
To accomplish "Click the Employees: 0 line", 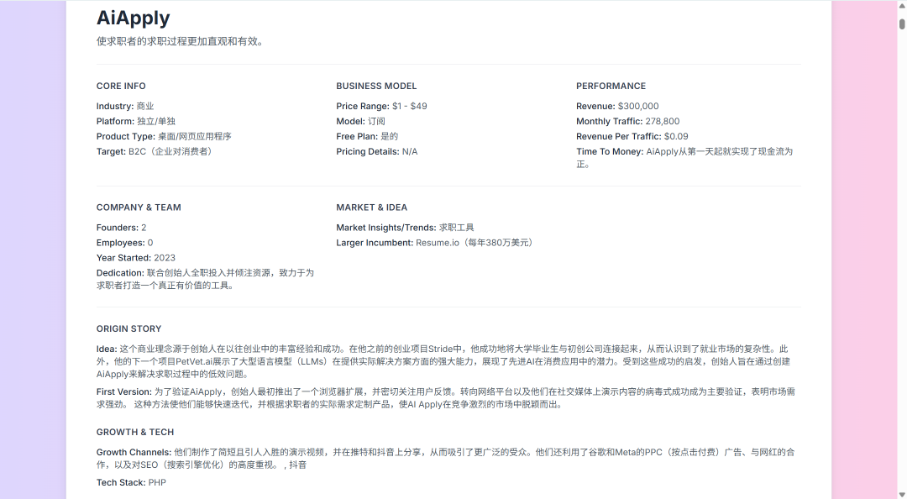I will (x=124, y=243).
